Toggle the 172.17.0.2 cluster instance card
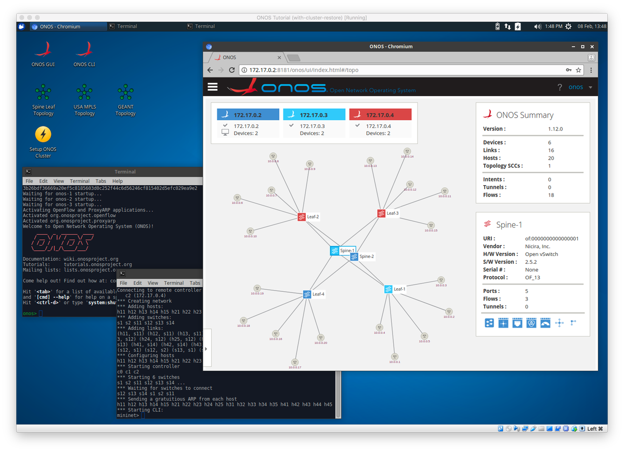The width and height of the screenshot is (624, 452). point(248,123)
